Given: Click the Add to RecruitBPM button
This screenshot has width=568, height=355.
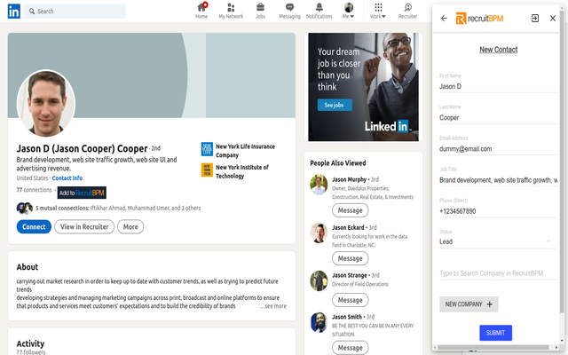Looking at the screenshot, I should 82,193.
